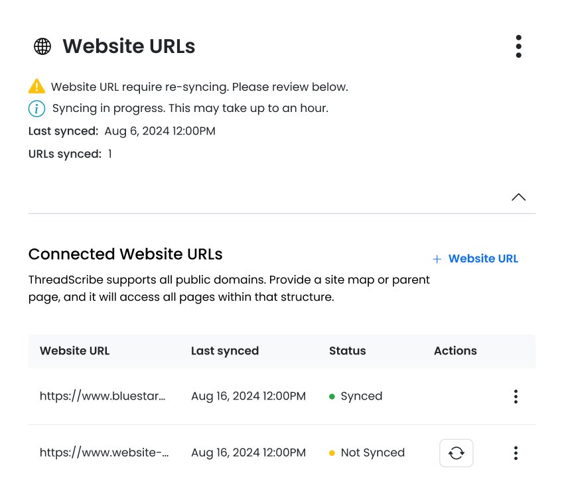The image size is (564, 481).
Task: Click the Website URL column header
Action: (74, 351)
